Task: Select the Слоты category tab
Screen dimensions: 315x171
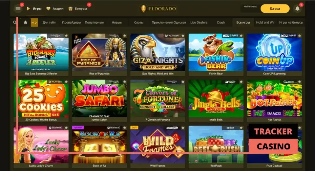Action: [x=139, y=23]
